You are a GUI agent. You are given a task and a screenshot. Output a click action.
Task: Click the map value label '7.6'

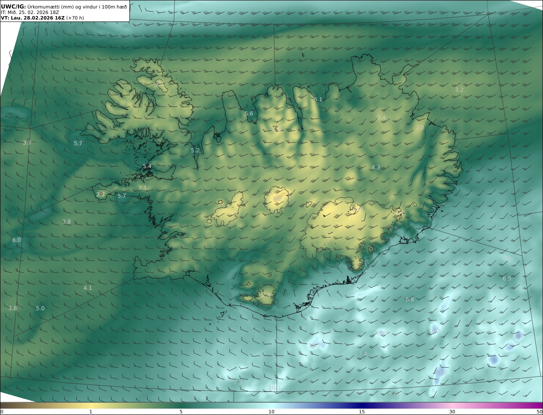tap(393, 395)
